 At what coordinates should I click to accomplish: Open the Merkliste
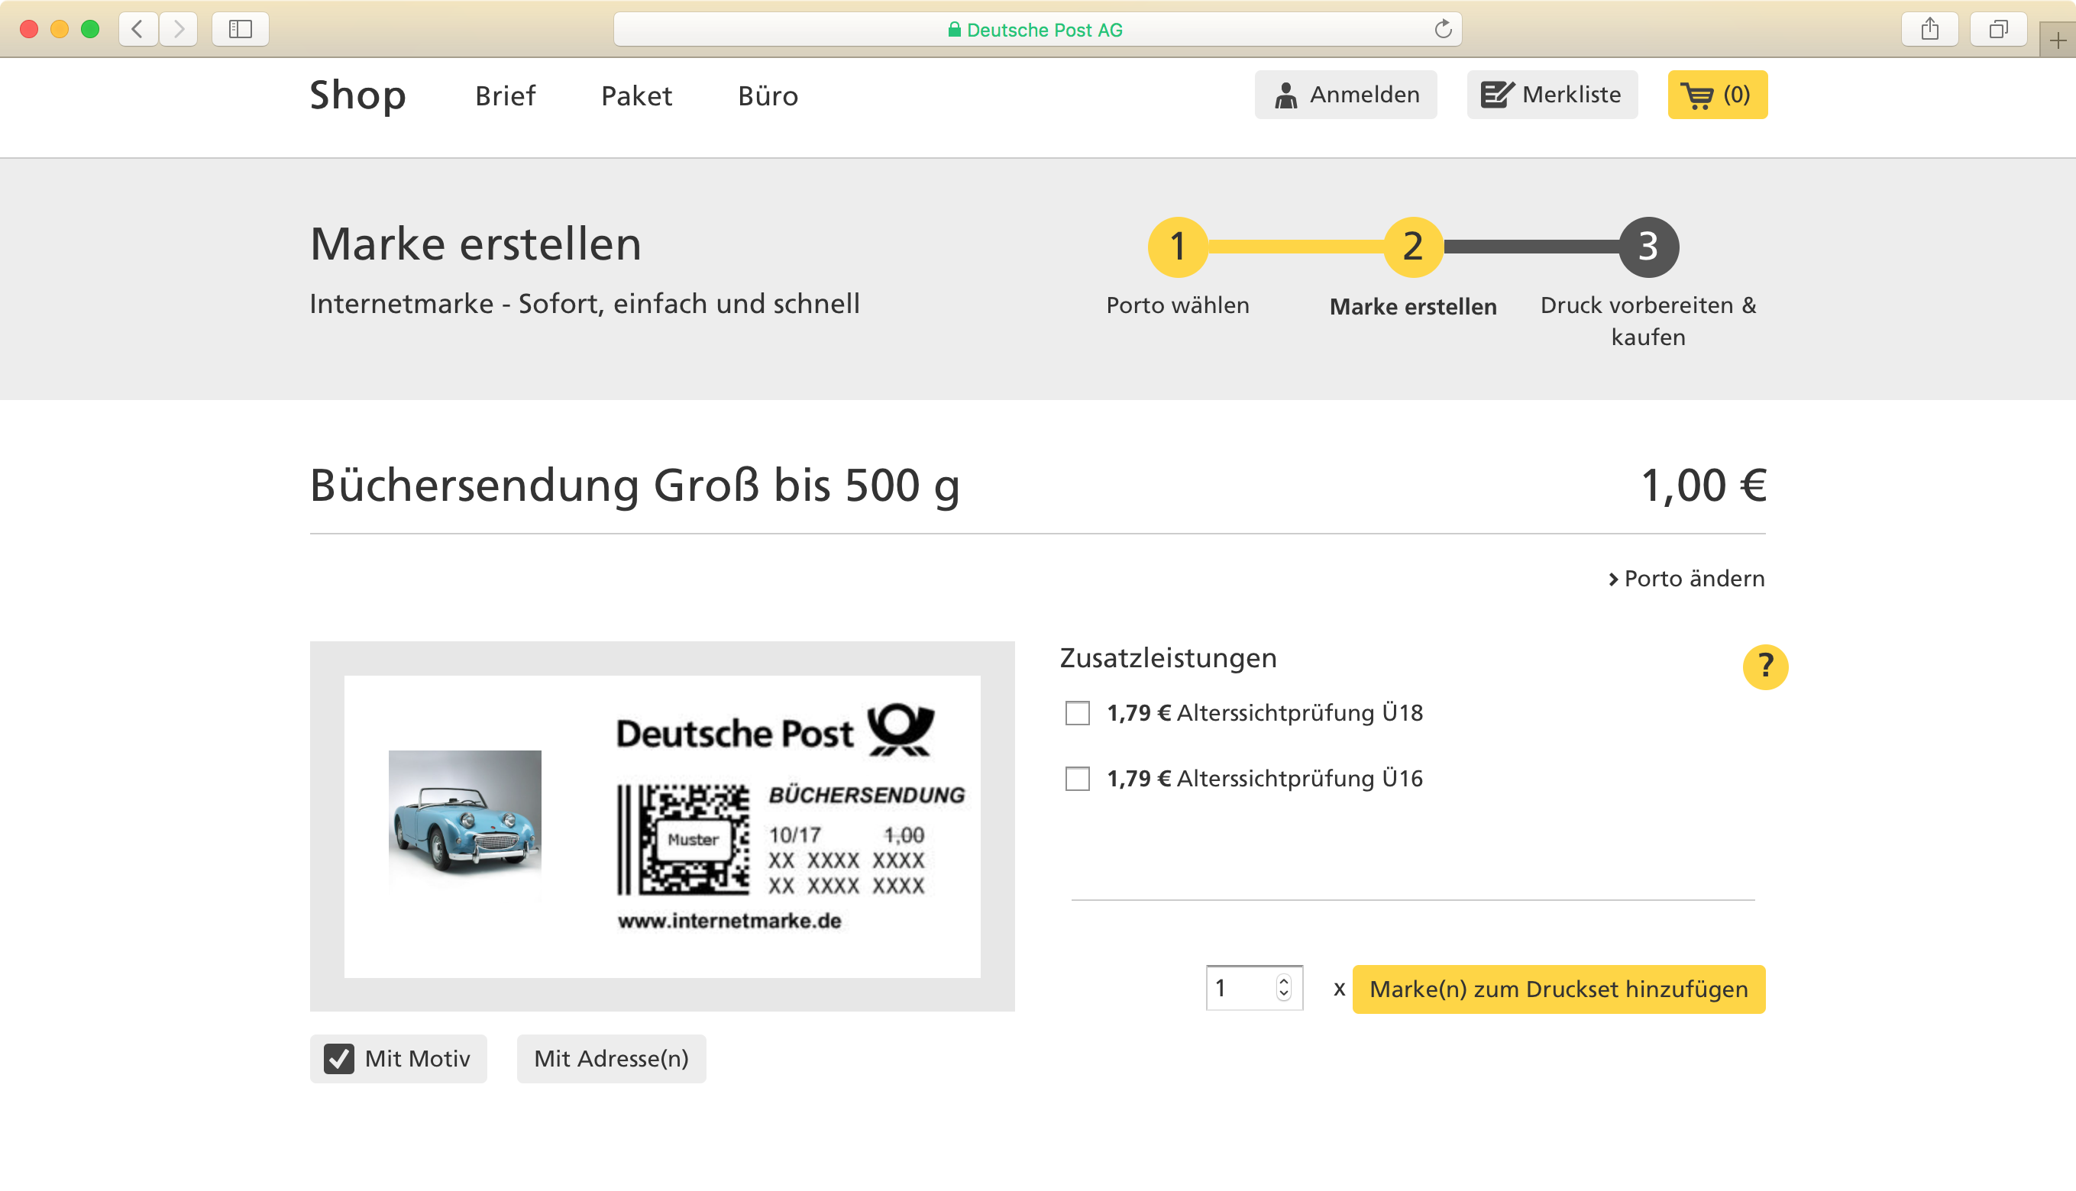coord(1552,95)
